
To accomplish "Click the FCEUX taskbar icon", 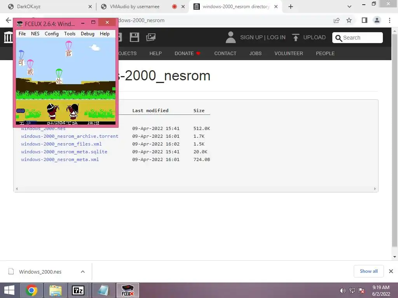I will tap(127, 290).
